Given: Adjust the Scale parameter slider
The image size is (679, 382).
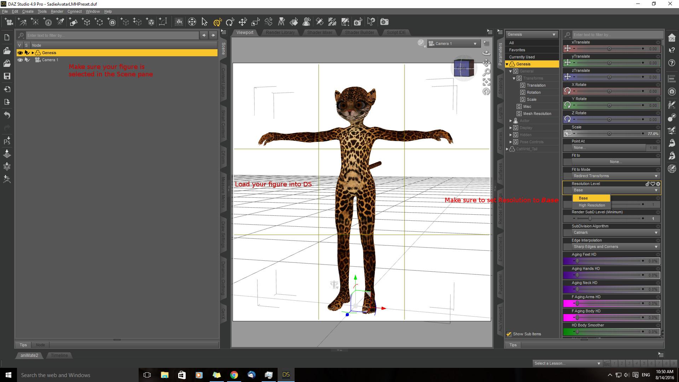Looking at the screenshot, I should [609, 134].
